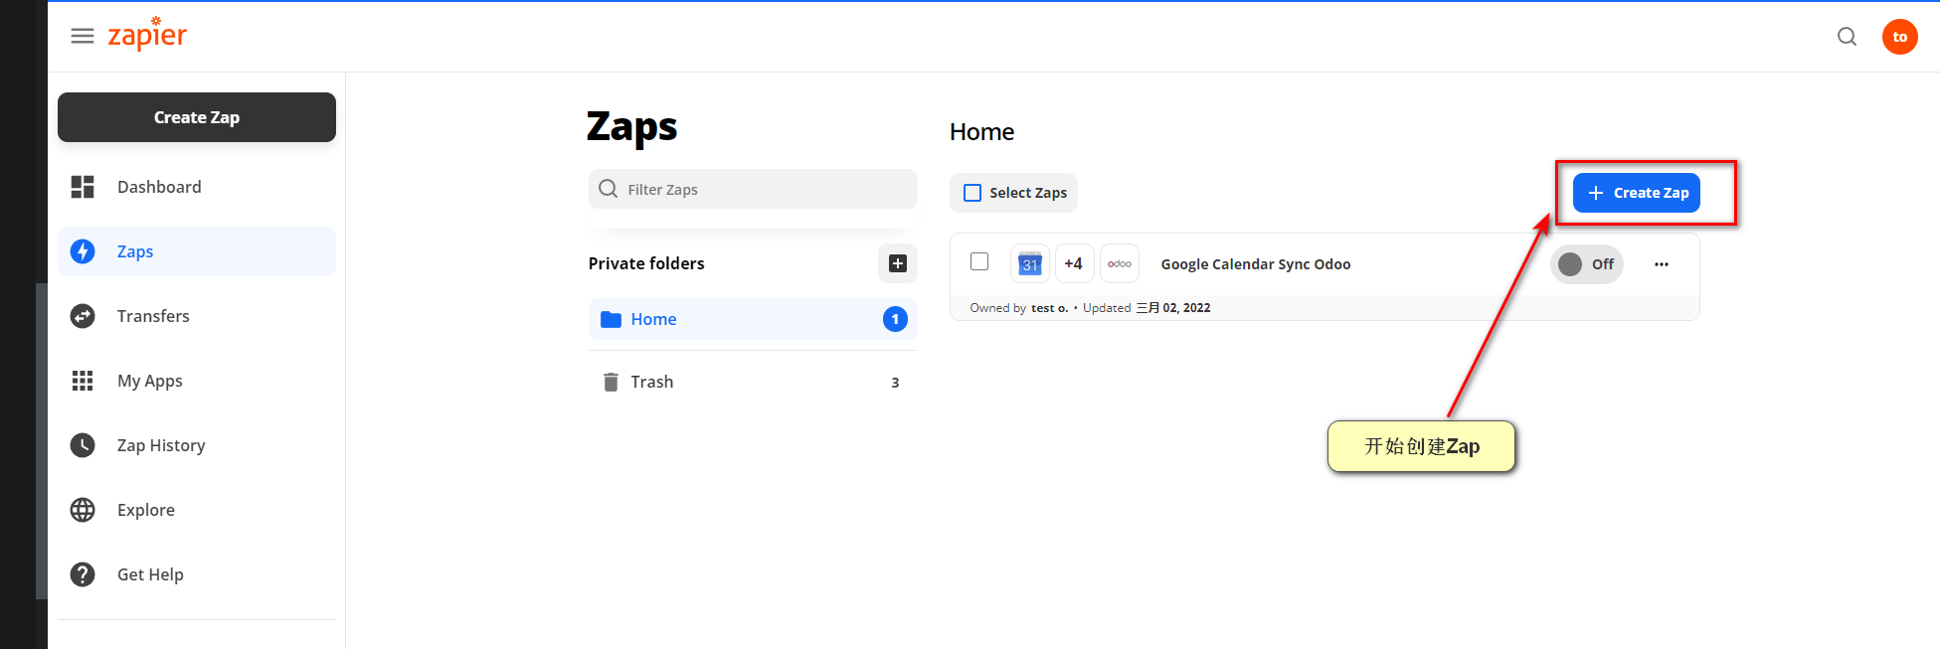Open Explore in the sidebar
Screen dimensions: 1940x649
click(x=197, y=510)
